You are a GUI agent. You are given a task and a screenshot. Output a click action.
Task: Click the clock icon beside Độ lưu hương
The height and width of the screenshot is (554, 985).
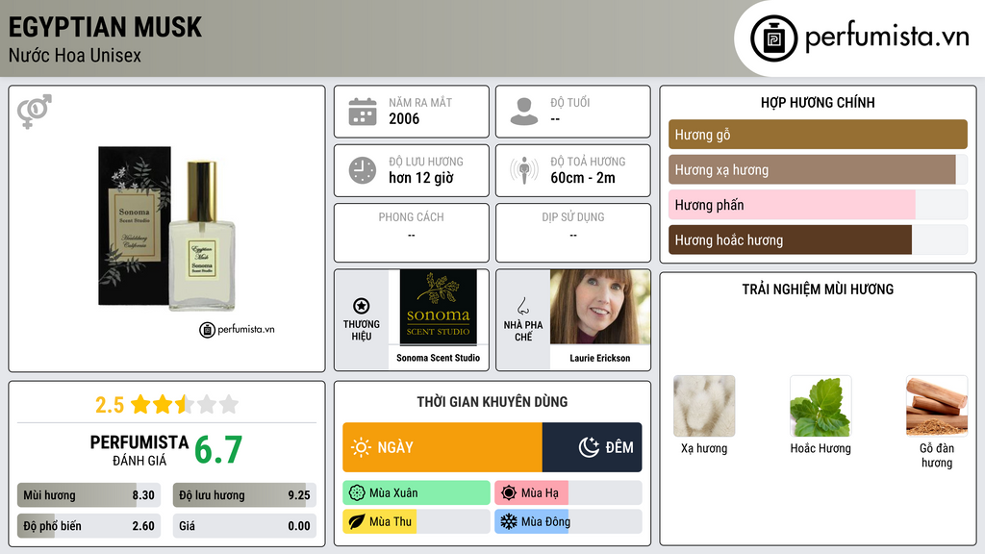tap(363, 170)
